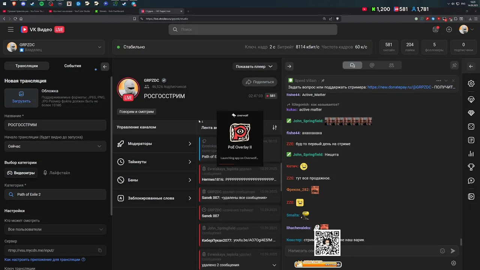Select the viewers list tab in chat

[x=391, y=65]
